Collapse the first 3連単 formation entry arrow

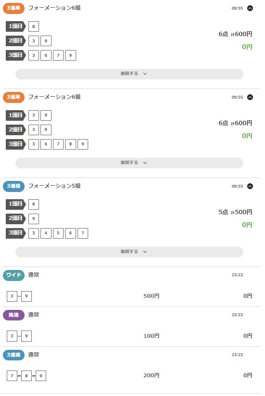pos(250,8)
